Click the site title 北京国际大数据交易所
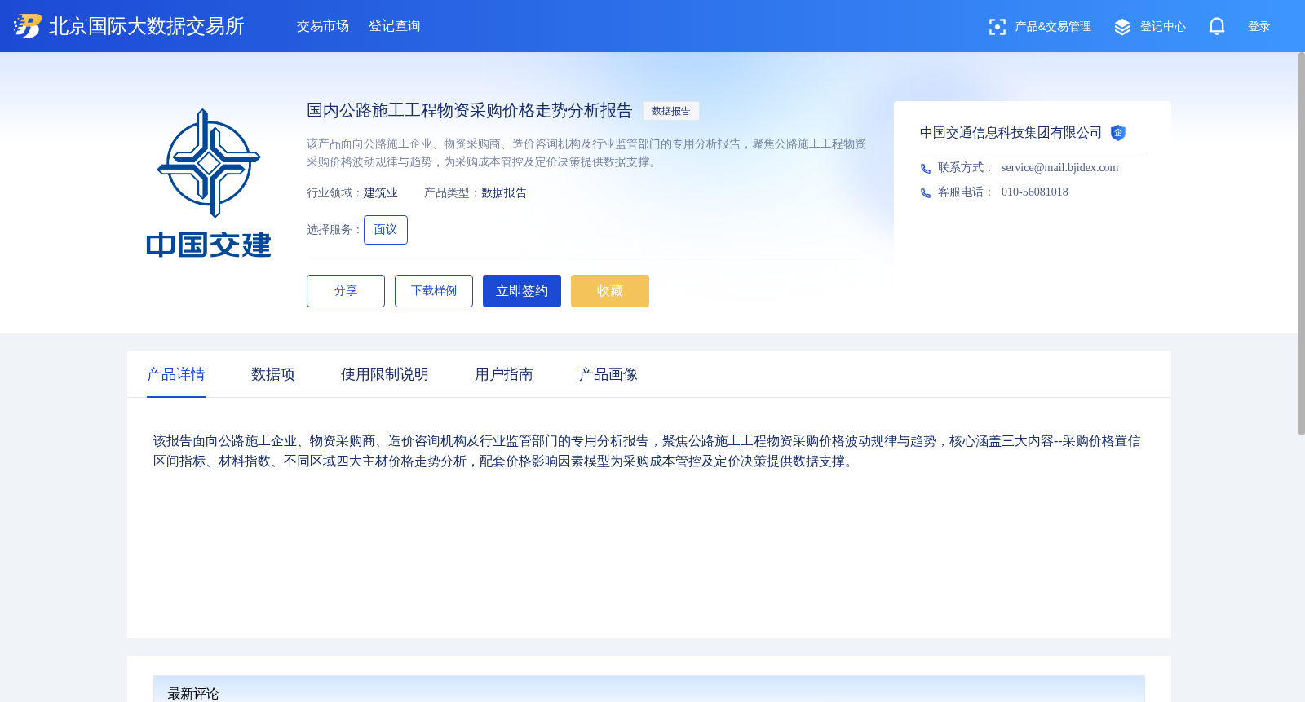This screenshot has width=1305, height=702. 147,26
